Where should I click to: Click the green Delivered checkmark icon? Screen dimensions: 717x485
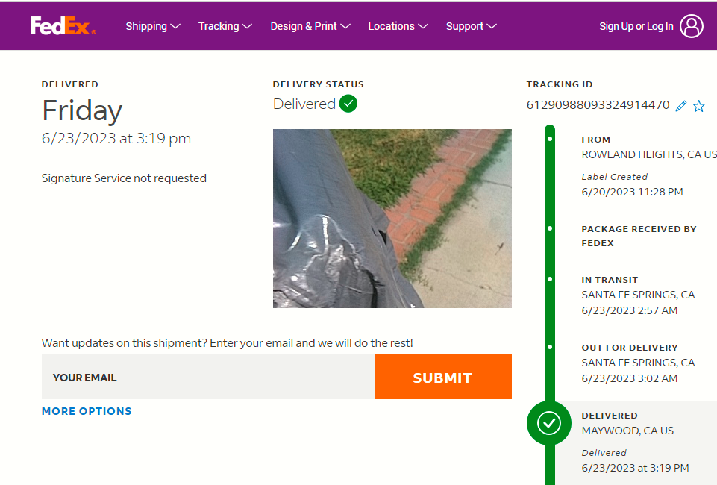[348, 104]
